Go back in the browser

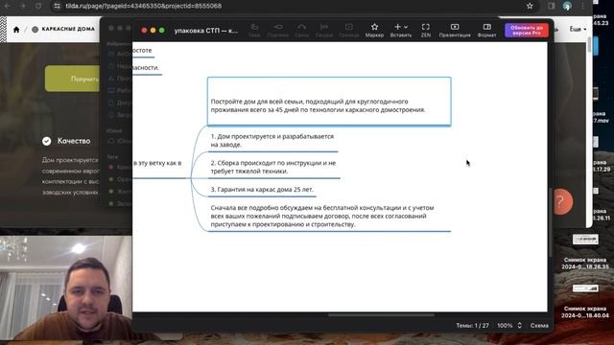coord(7,6)
